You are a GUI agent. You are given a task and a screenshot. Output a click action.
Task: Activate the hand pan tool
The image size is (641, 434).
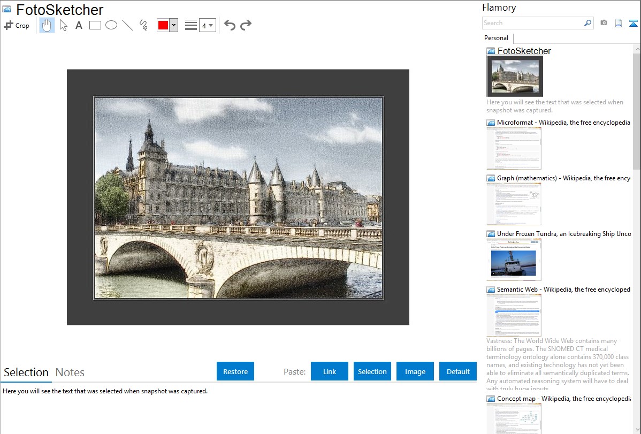coord(47,25)
